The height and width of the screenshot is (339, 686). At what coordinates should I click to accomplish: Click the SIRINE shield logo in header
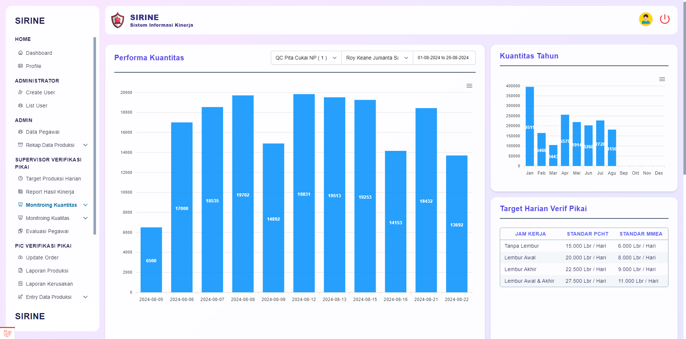118,20
